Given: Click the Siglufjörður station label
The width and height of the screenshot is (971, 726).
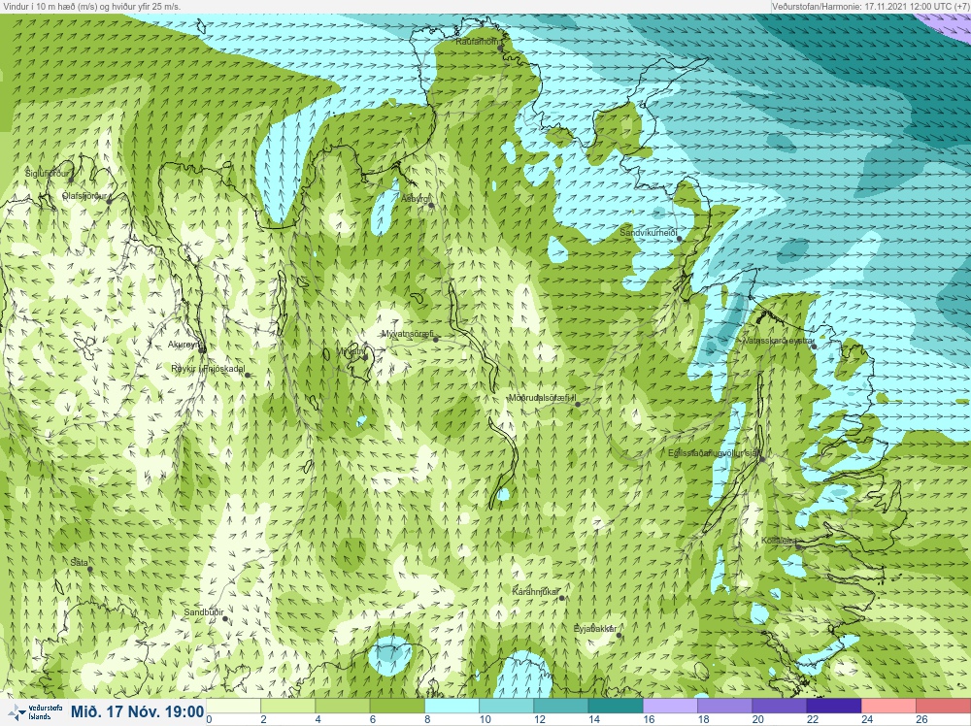Looking at the screenshot, I should [47, 174].
